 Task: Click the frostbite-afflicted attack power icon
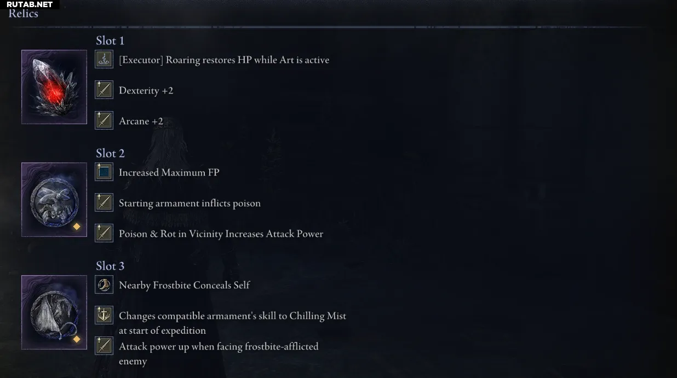click(104, 346)
